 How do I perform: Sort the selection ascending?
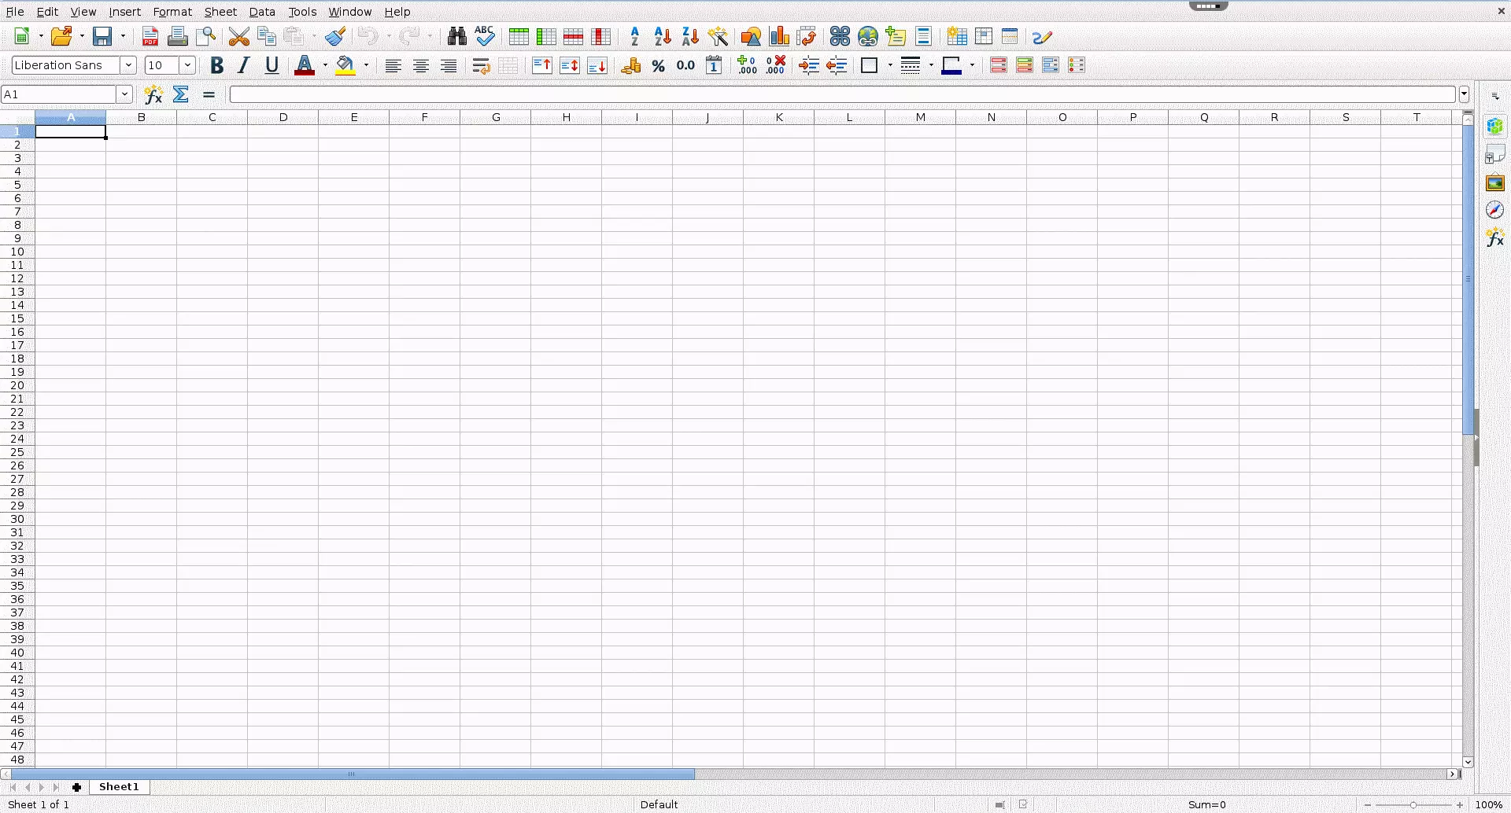tap(661, 36)
